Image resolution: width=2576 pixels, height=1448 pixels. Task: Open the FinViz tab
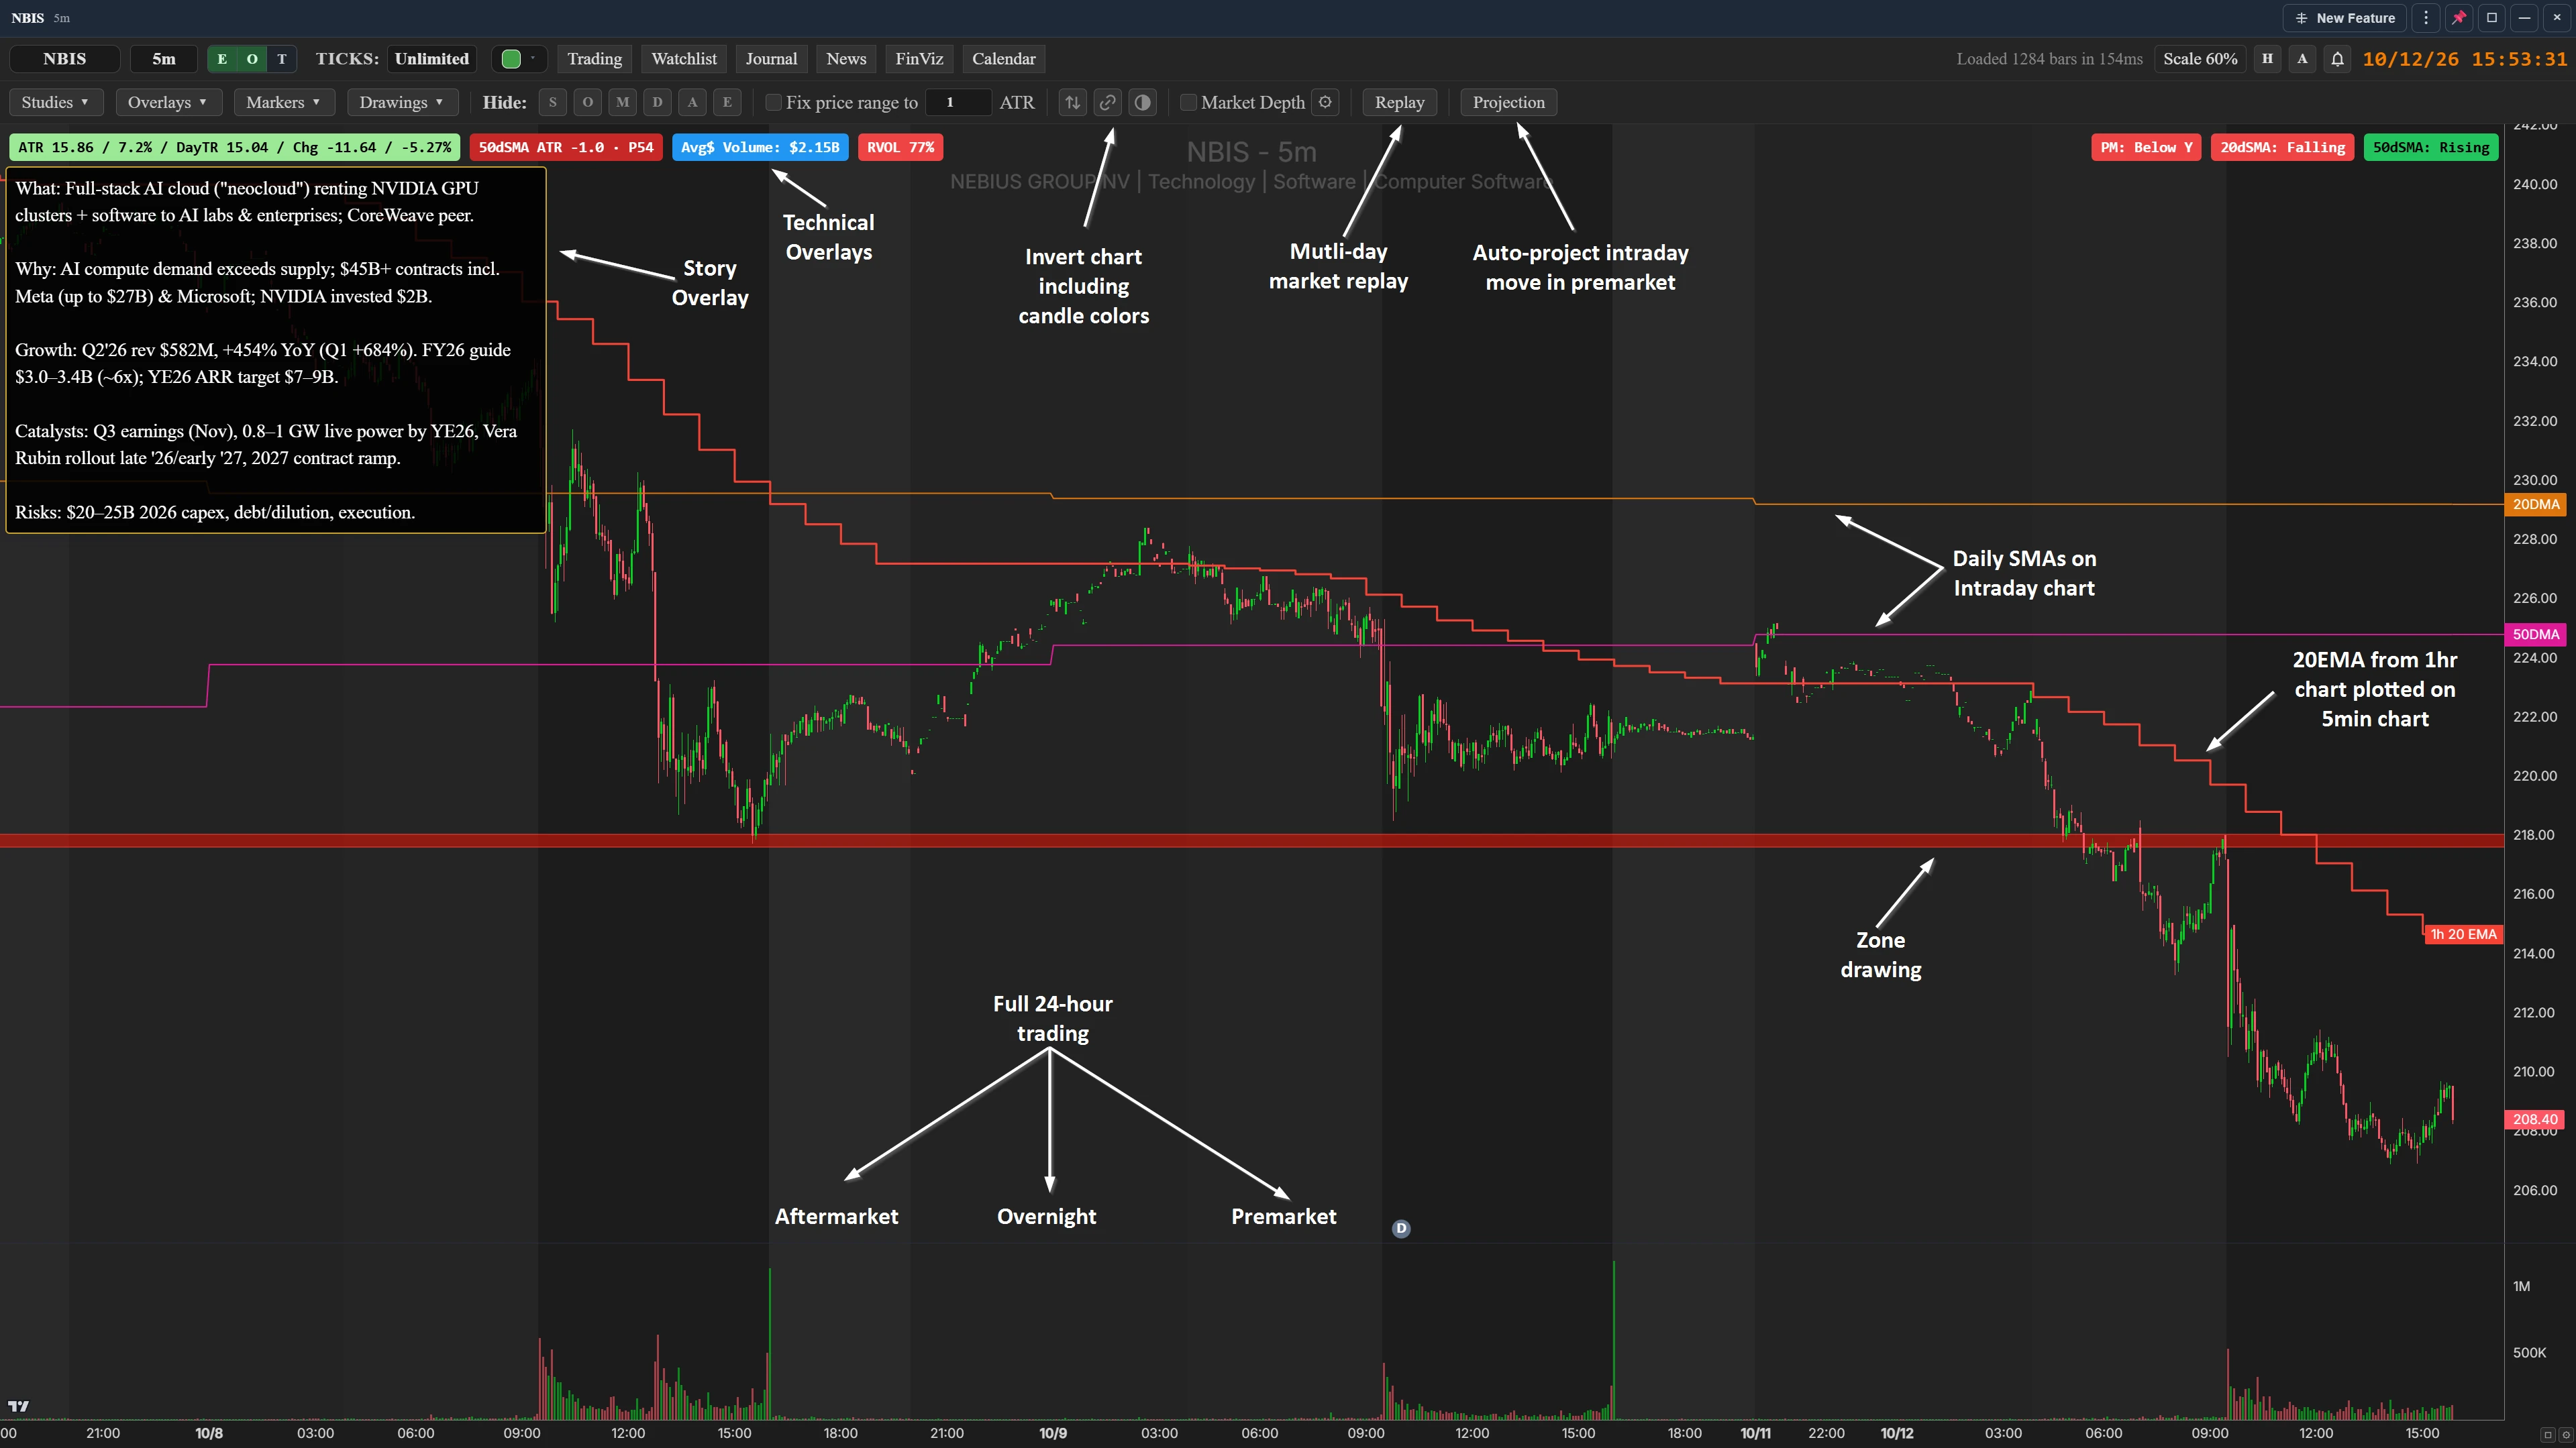(919, 59)
